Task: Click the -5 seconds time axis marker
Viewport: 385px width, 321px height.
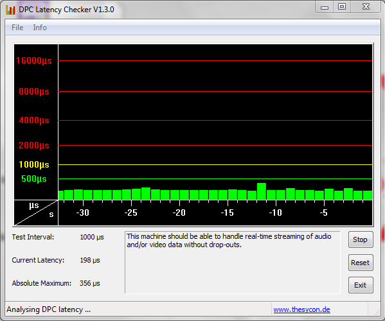Action: (x=323, y=213)
